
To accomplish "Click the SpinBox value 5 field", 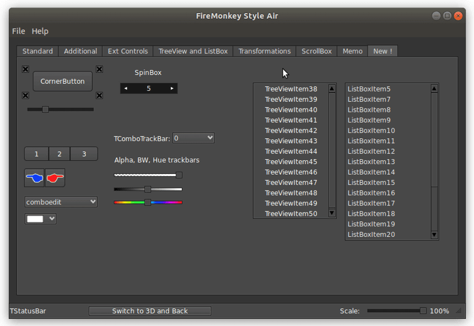I will tap(148, 89).
